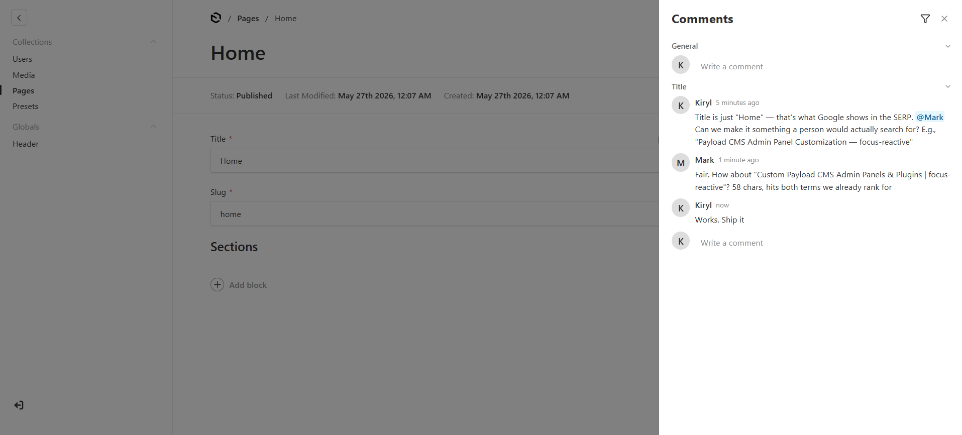The image size is (962, 435).
Task: Click the plus icon for Add block
Action: tap(217, 285)
